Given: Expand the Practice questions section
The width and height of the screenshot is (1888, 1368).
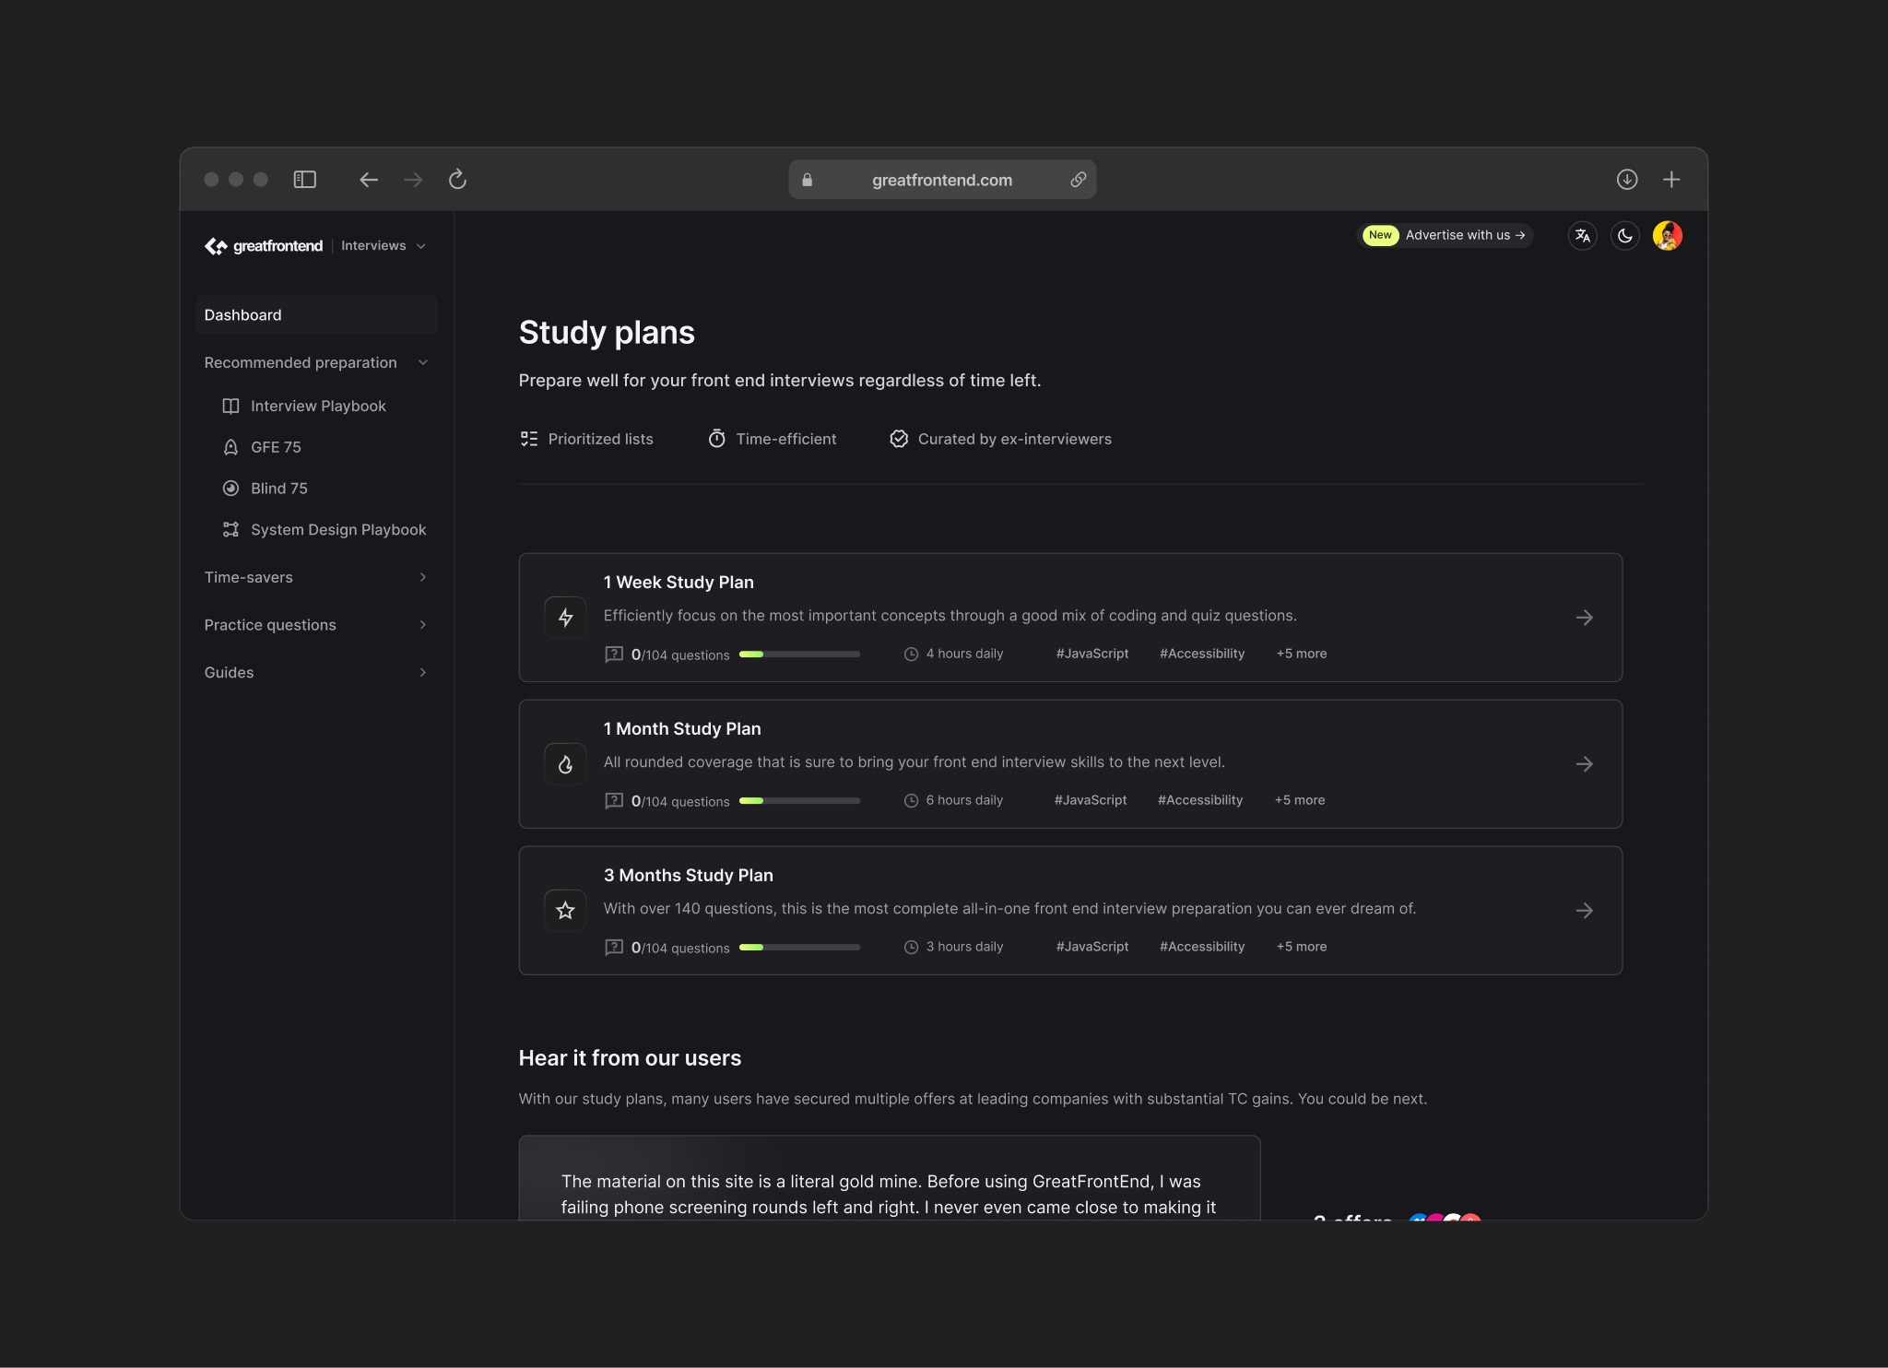Looking at the screenshot, I should click(316, 625).
